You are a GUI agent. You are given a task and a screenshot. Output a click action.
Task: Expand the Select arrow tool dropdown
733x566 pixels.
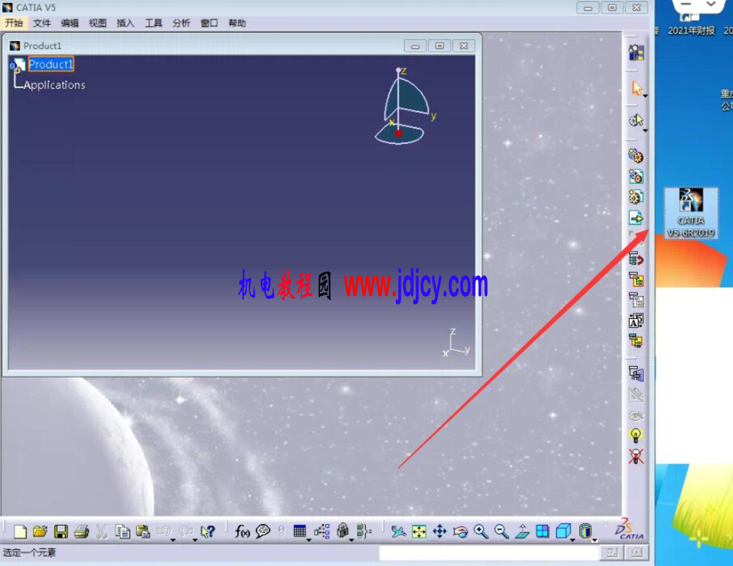pos(645,95)
